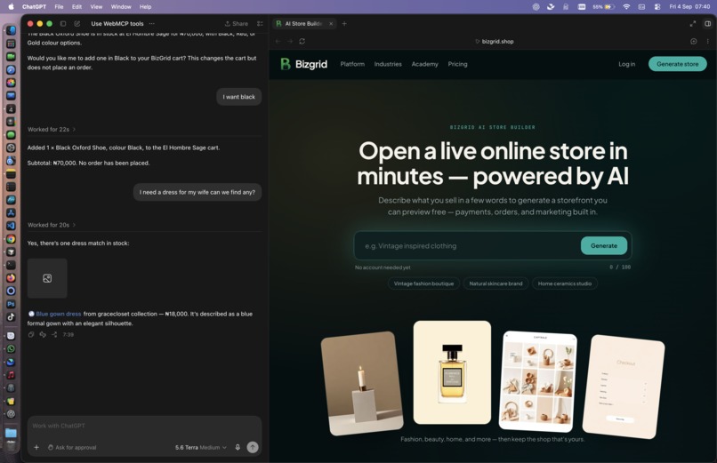Open the Edit menu in the menu bar
Screen dimensions: 717x463
pyautogui.click(x=77, y=7)
